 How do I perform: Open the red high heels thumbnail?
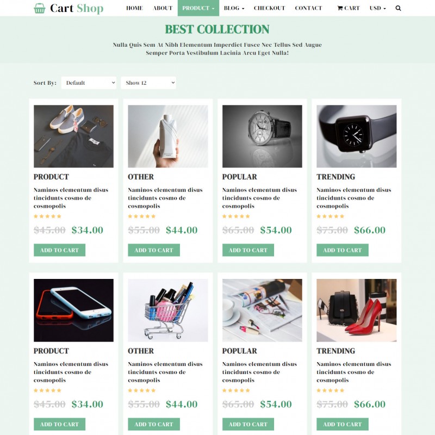[x=357, y=310]
